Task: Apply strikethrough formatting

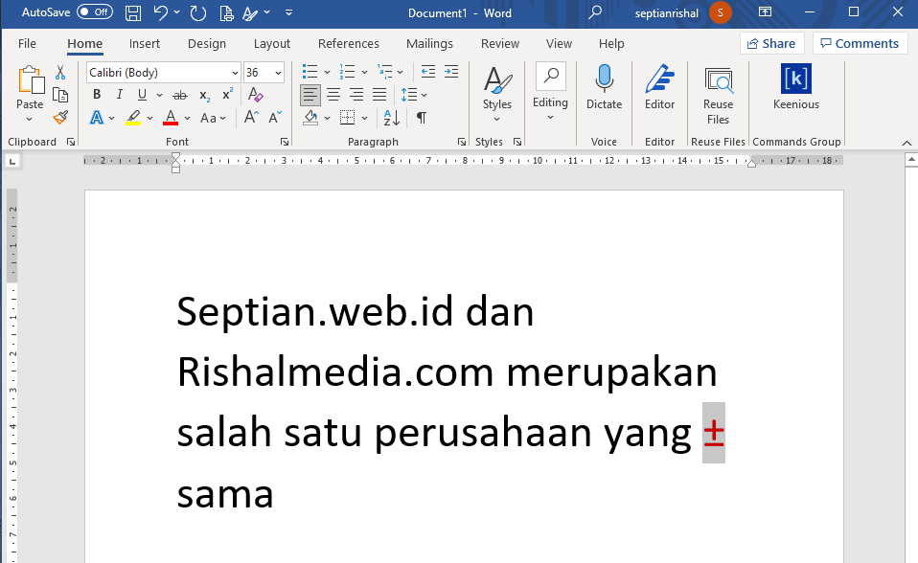Action: [x=180, y=95]
